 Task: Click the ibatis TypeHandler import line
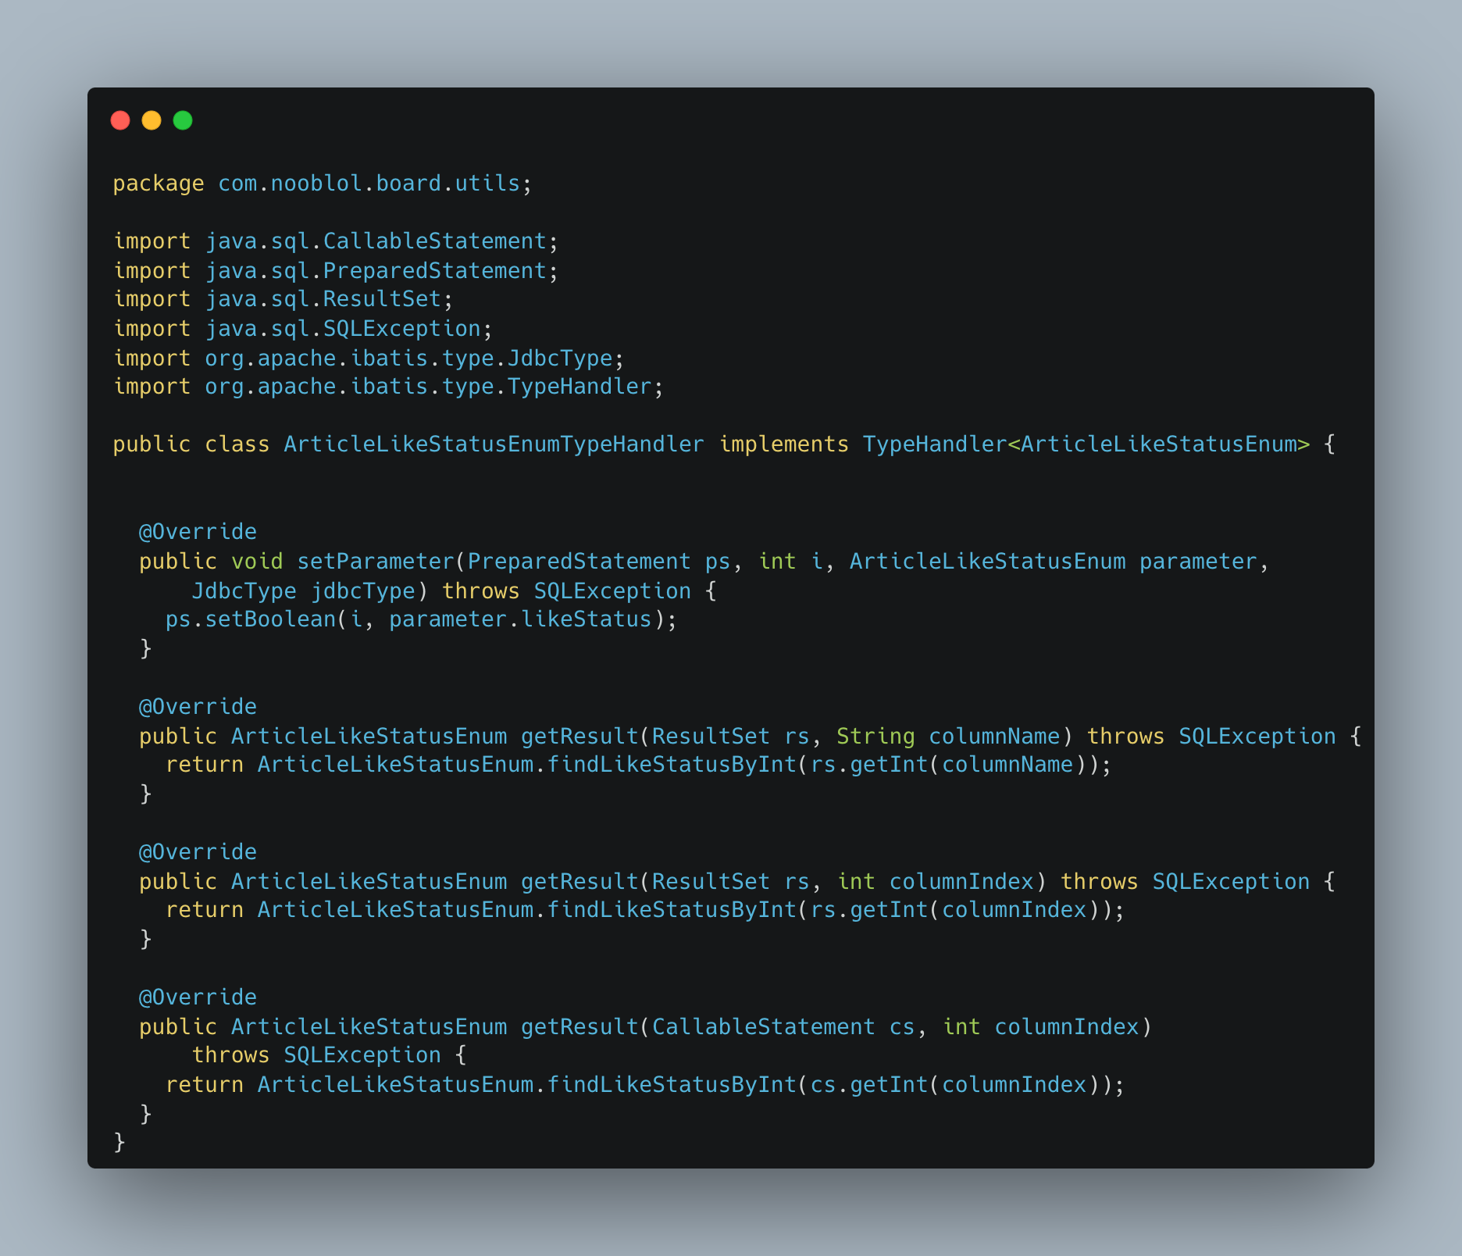click(x=388, y=387)
